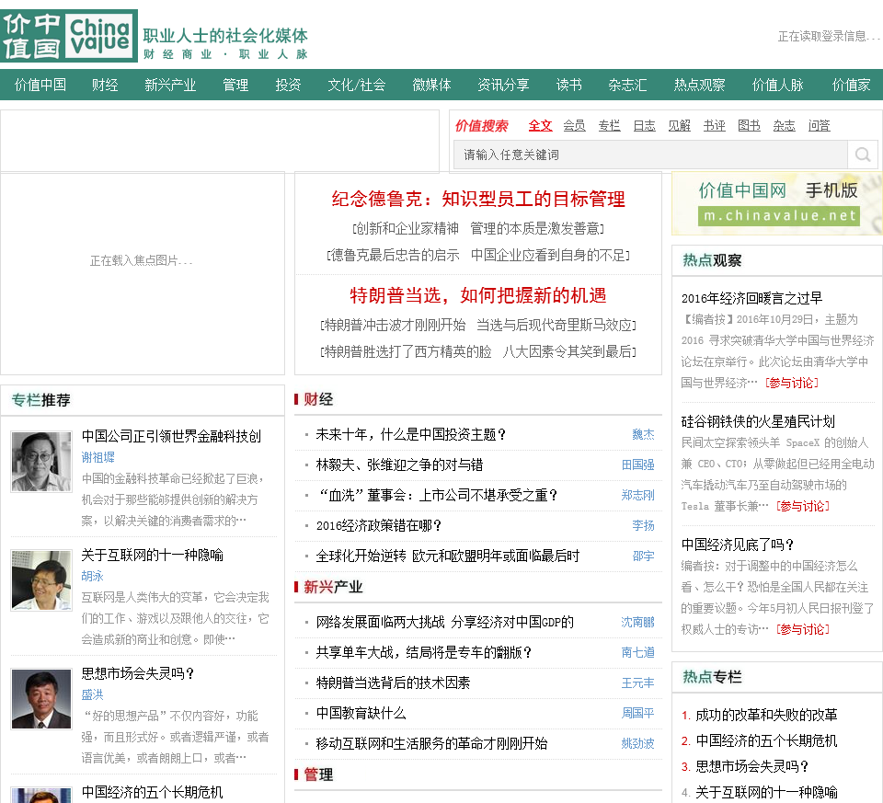Open author link 姚劲波
This screenshot has height=803, width=883.
click(x=637, y=743)
